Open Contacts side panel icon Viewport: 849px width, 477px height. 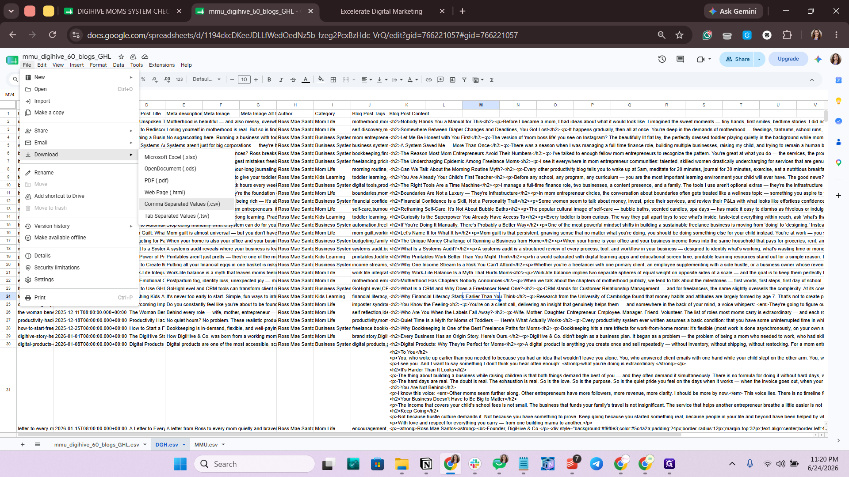[x=838, y=142]
